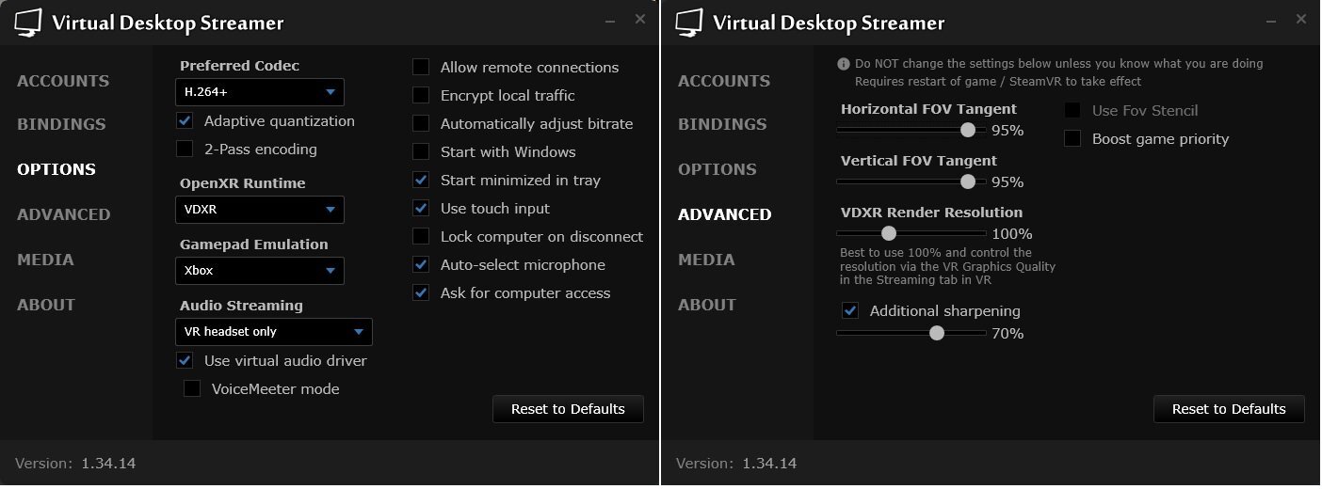The height and width of the screenshot is (489, 1322).
Task: Enable Allow remote connections
Action: point(422,67)
